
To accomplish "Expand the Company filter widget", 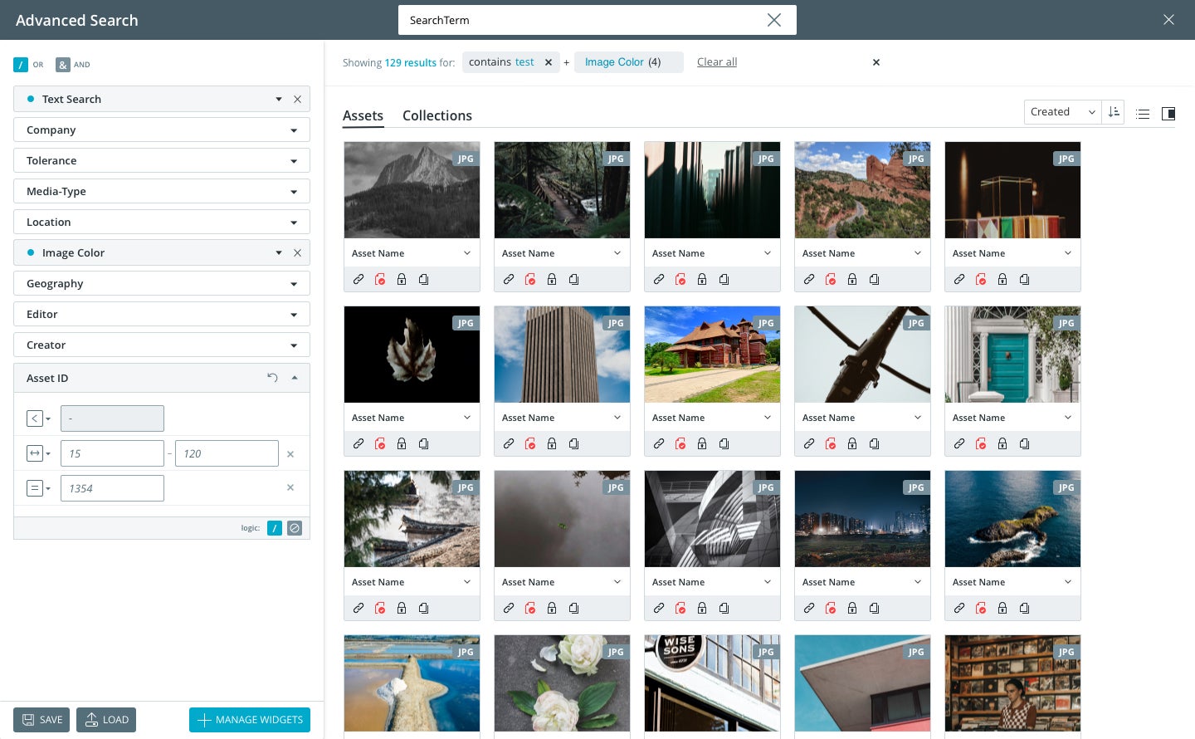I will [x=294, y=130].
